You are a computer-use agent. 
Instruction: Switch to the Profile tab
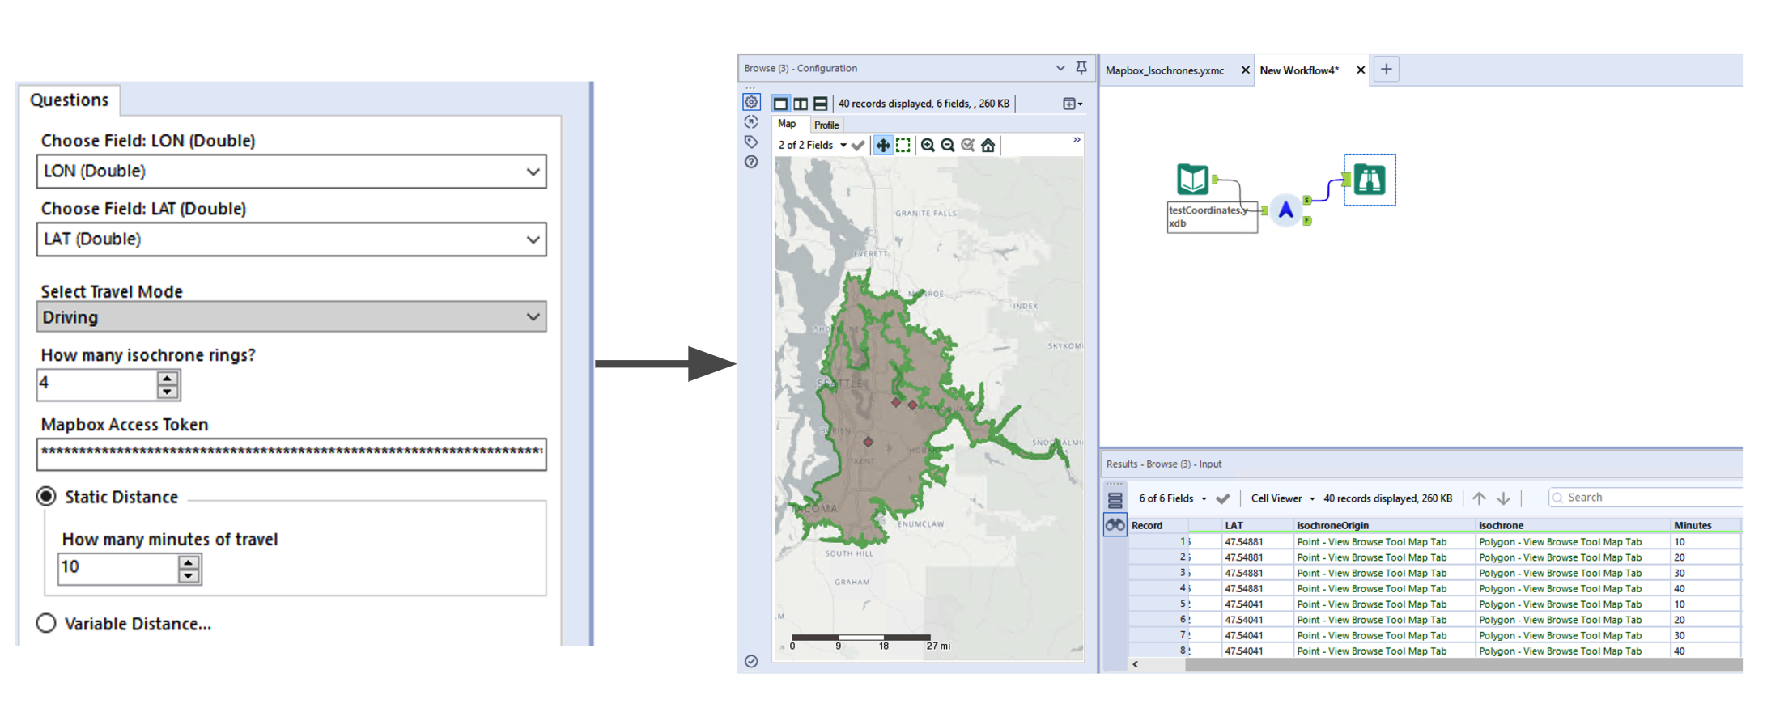[x=826, y=125]
